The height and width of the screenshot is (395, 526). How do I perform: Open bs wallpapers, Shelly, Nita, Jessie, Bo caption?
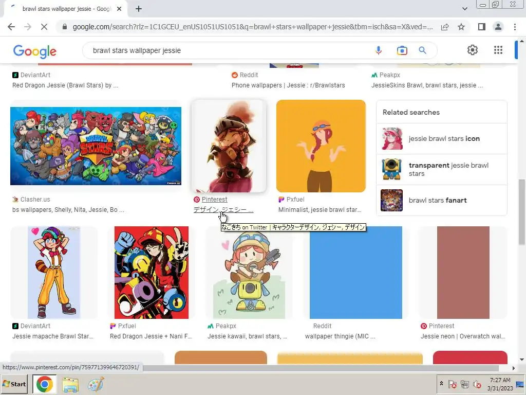pos(68,210)
